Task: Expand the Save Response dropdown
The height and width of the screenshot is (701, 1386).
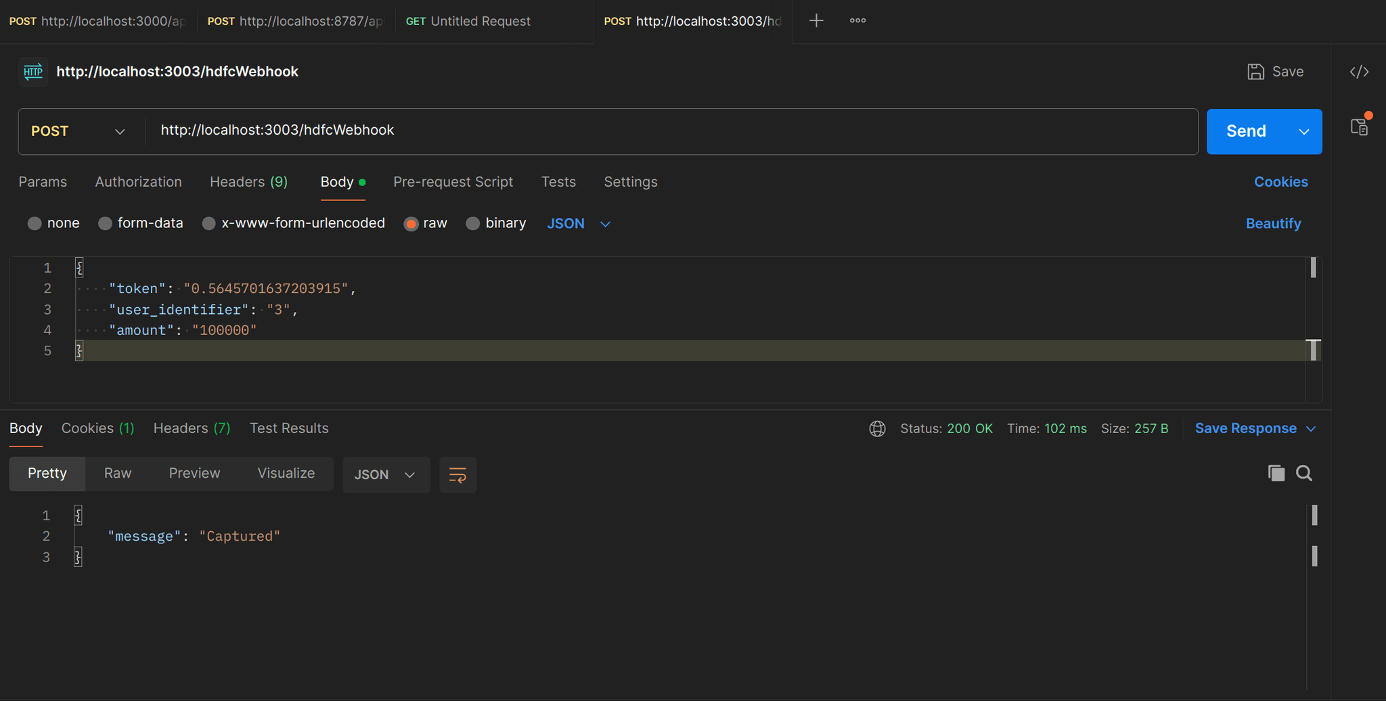Action: (1311, 429)
